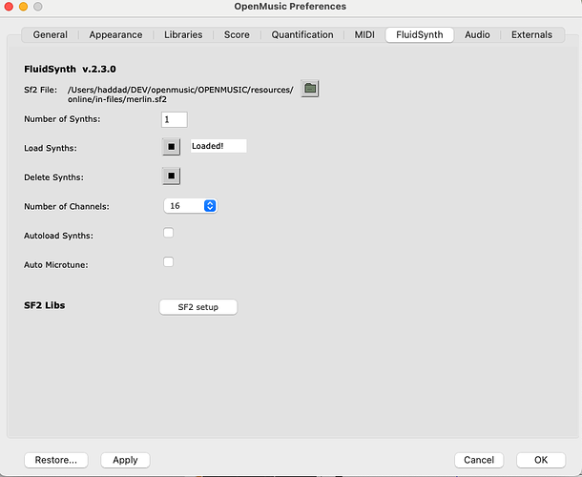Image resolution: width=582 pixels, height=477 pixels.
Task: Toggle the Auto Microtune checkbox
Action: [169, 261]
